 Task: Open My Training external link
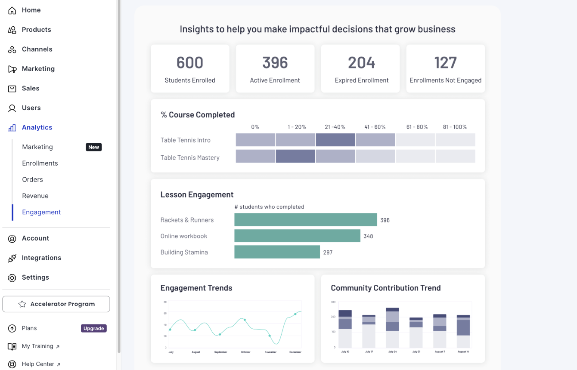click(41, 346)
